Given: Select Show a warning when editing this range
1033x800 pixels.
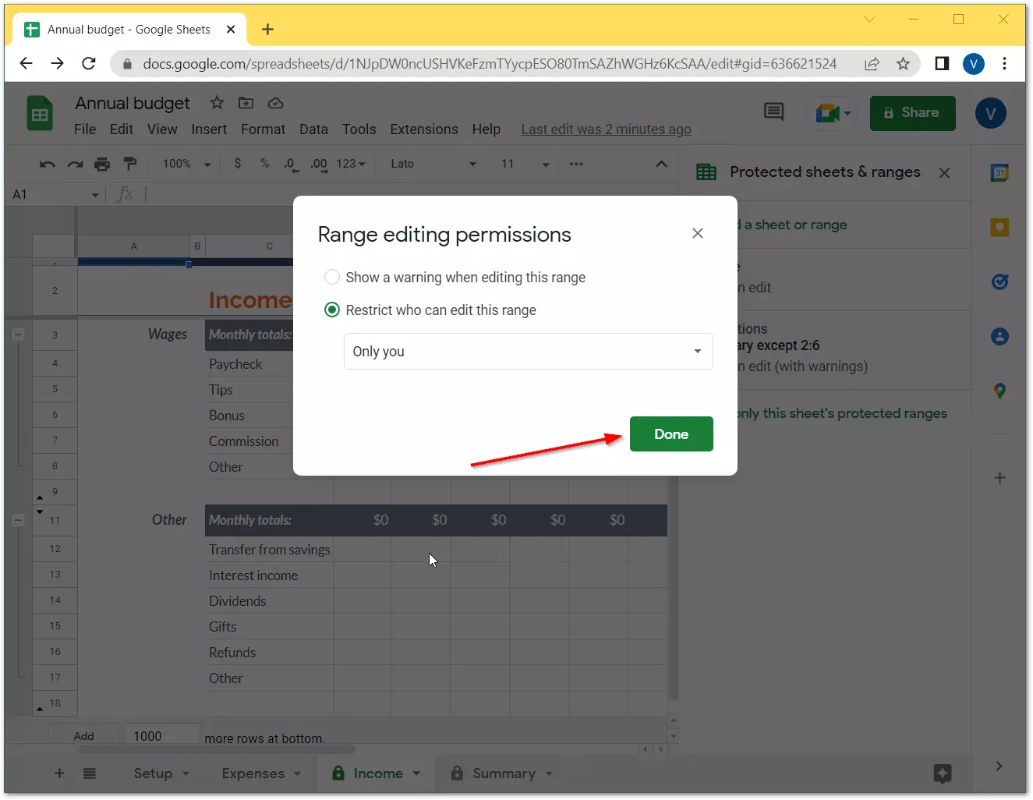Looking at the screenshot, I should tap(331, 277).
